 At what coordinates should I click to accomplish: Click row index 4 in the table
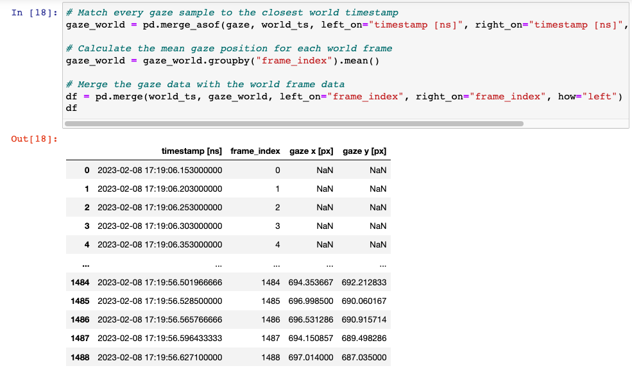pos(87,244)
